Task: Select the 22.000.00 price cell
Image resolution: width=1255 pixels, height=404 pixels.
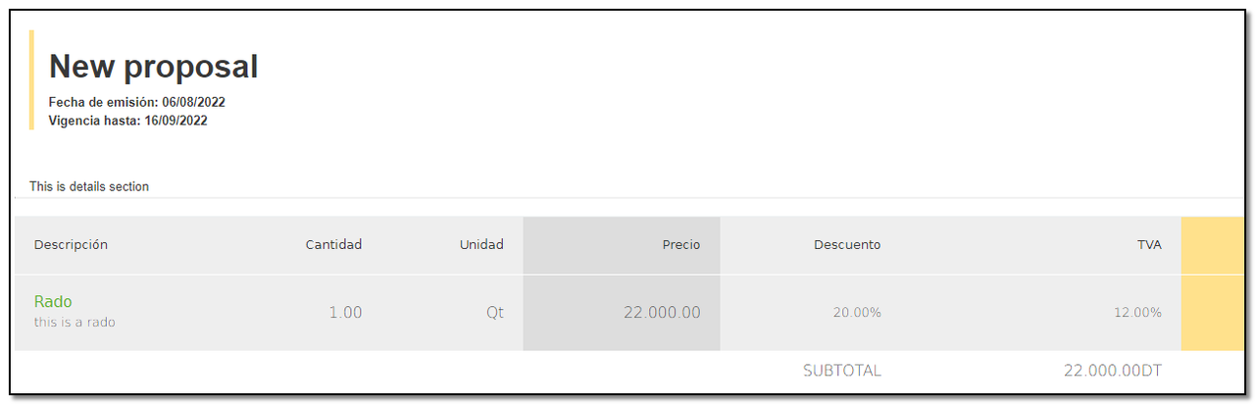Action: pos(662,313)
